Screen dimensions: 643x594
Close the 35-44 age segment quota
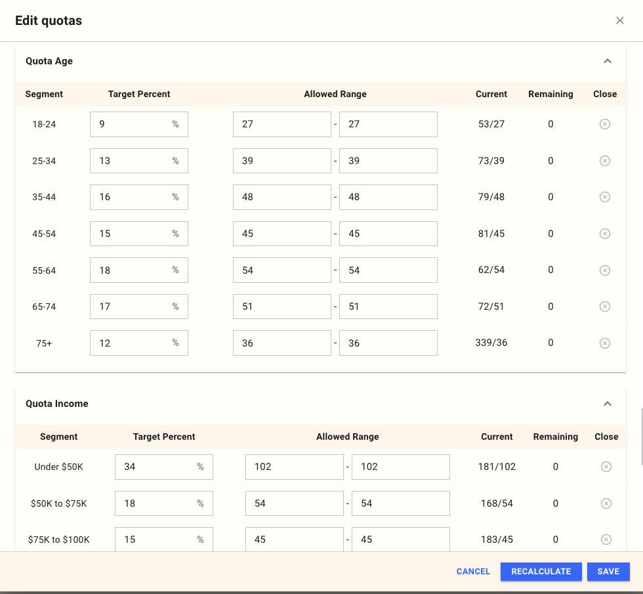(605, 197)
